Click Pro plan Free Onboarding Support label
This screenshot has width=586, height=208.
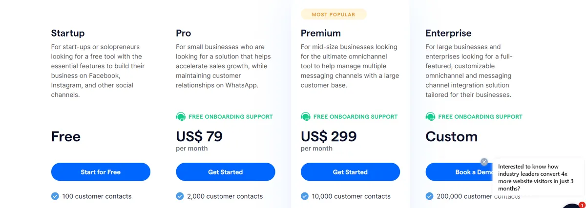230,117
